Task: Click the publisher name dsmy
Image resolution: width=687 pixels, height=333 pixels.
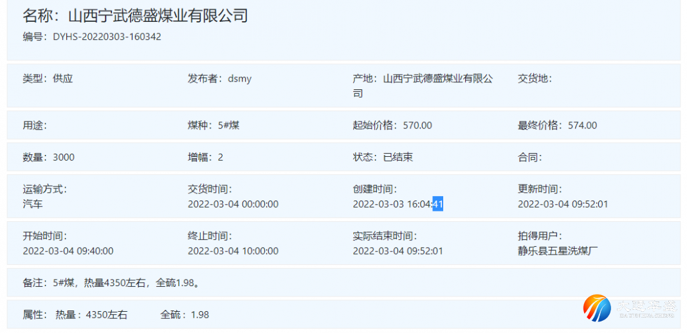Action: [x=239, y=78]
